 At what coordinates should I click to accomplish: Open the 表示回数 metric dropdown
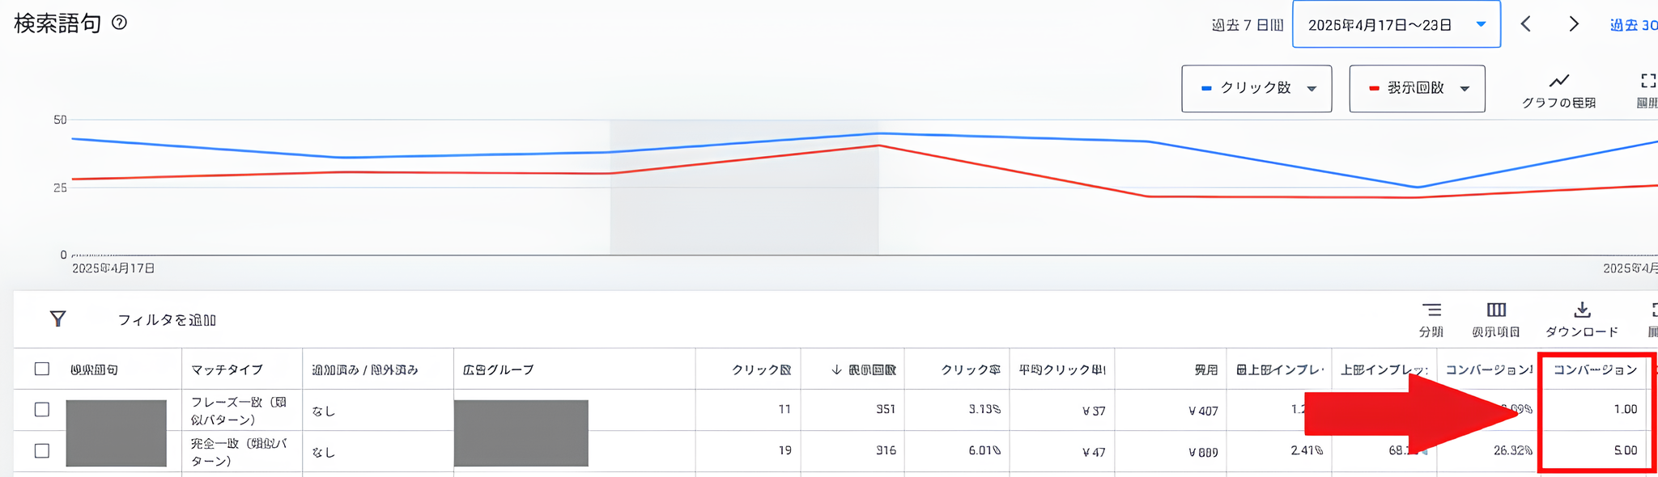1417,88
